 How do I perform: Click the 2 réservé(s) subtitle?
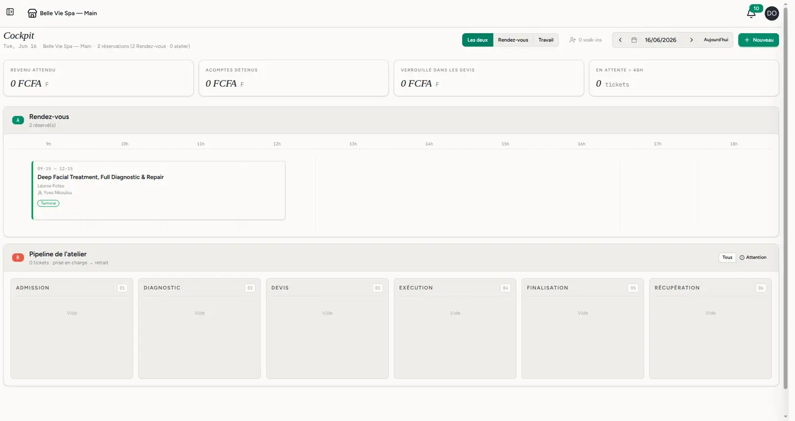click(x=43, y=125)
